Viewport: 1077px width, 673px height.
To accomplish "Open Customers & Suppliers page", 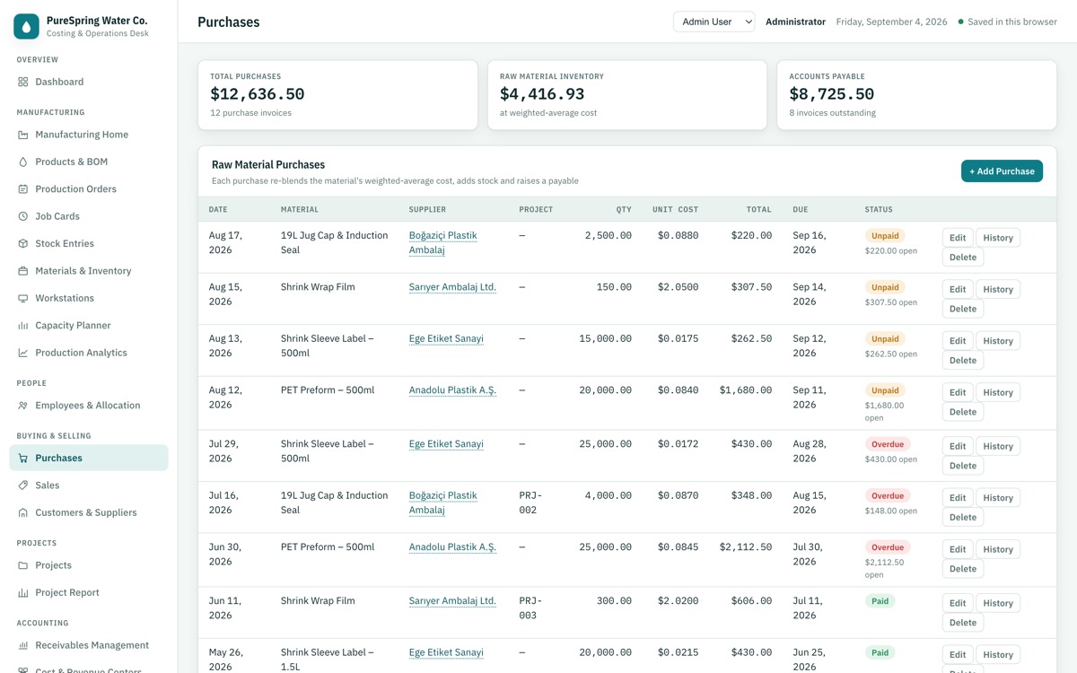I will click(x=89, y=512).
